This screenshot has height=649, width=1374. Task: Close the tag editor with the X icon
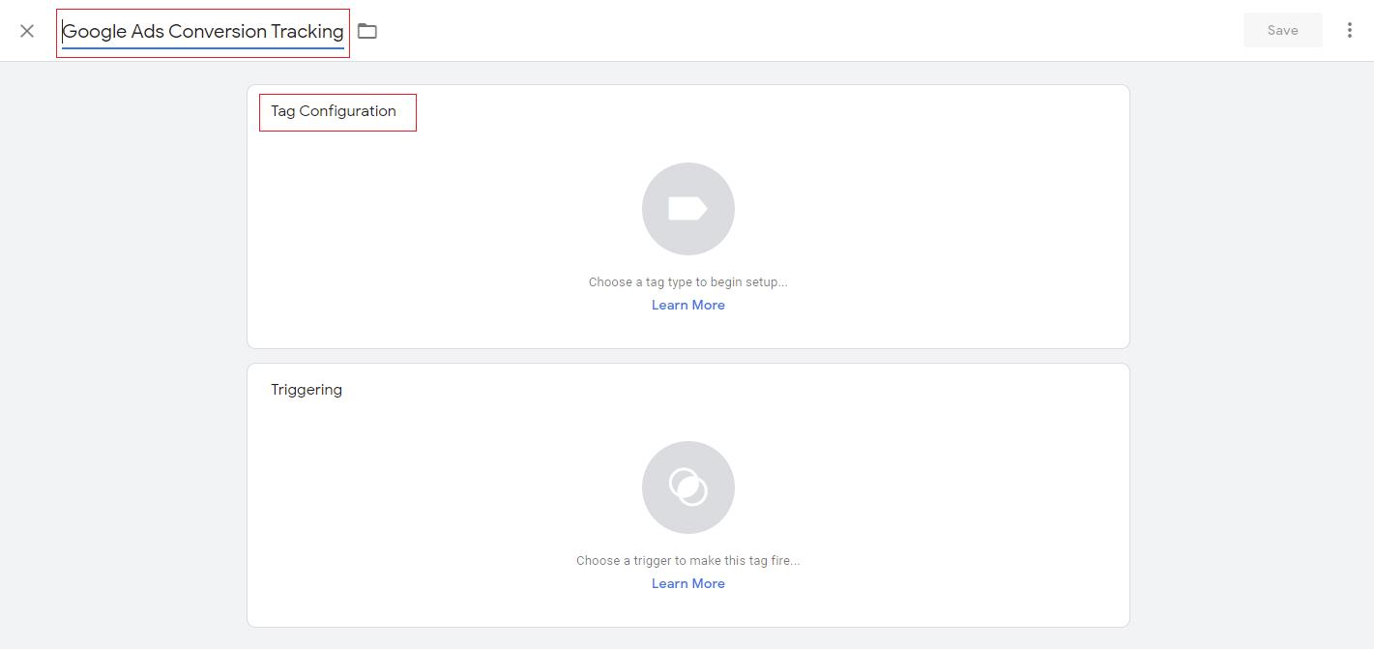click(27, 31)
